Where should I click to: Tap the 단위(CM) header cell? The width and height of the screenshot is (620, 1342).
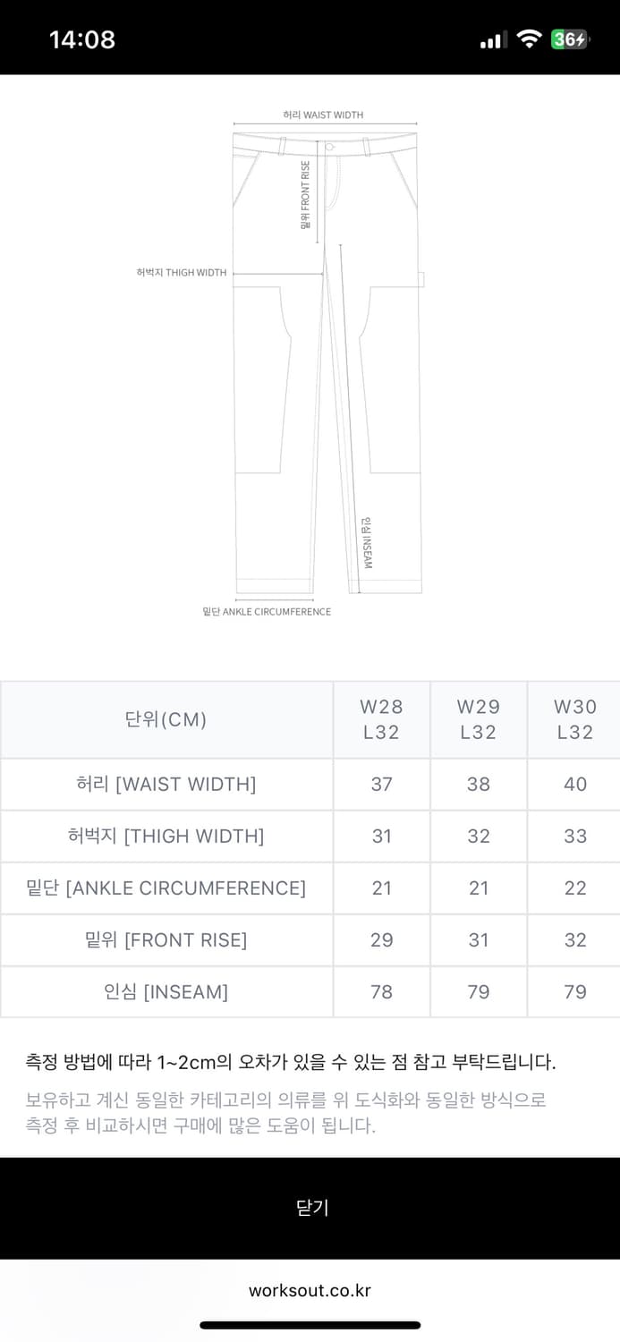166,719
